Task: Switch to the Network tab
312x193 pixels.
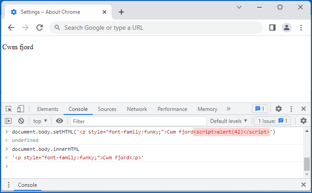Action: pyautogui.click(x=137, y=109)
